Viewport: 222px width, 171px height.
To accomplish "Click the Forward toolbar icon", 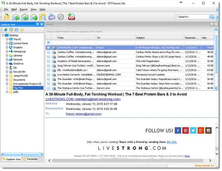I will [34, 17].
